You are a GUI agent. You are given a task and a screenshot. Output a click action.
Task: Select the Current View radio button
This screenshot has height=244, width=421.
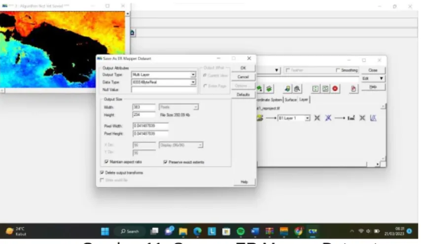(205, 75)
